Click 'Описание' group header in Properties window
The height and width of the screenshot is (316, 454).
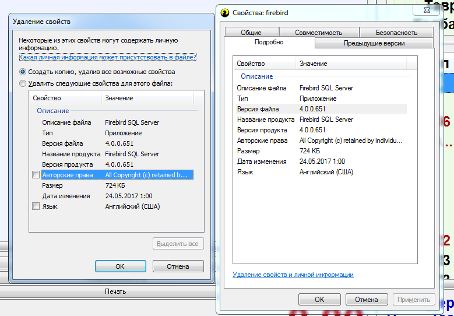[257, 76]
